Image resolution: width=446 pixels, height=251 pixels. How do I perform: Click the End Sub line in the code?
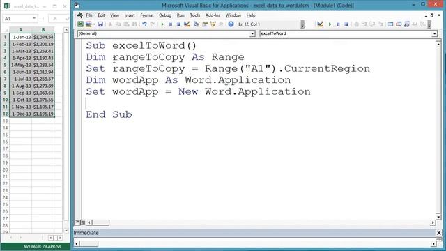coord(109,114)
